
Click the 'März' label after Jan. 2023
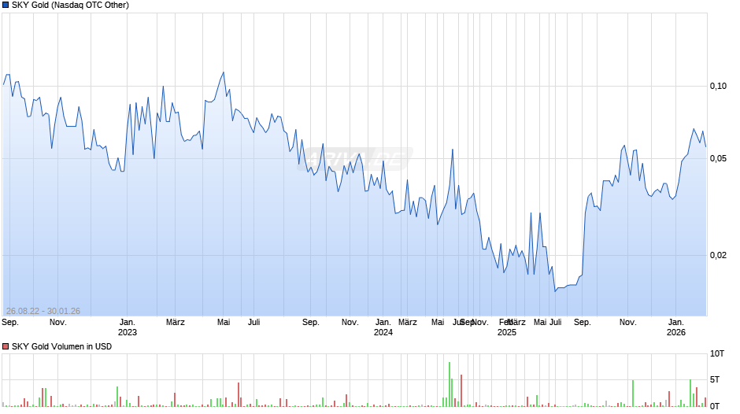(x=175, y=323)
